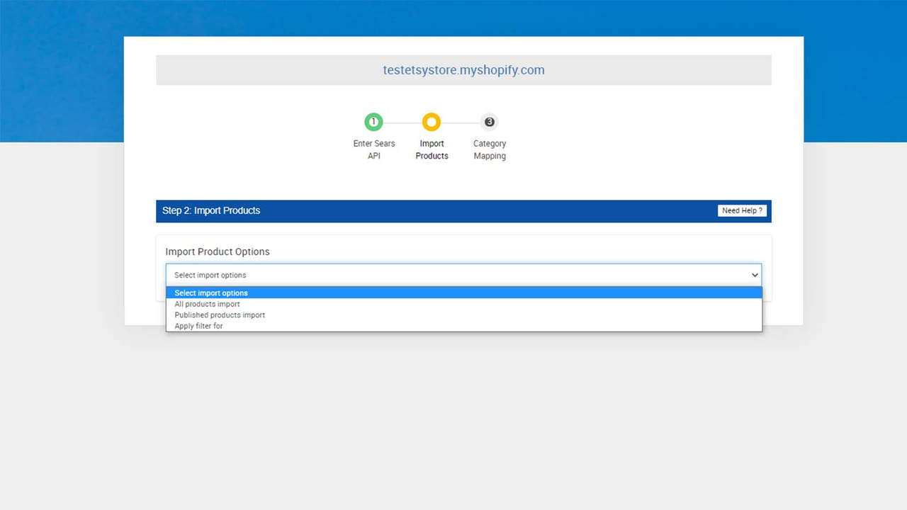Open the Select import options dropdown arrow
This screenshot has height=510, width=907.
[x=755, y=275]
